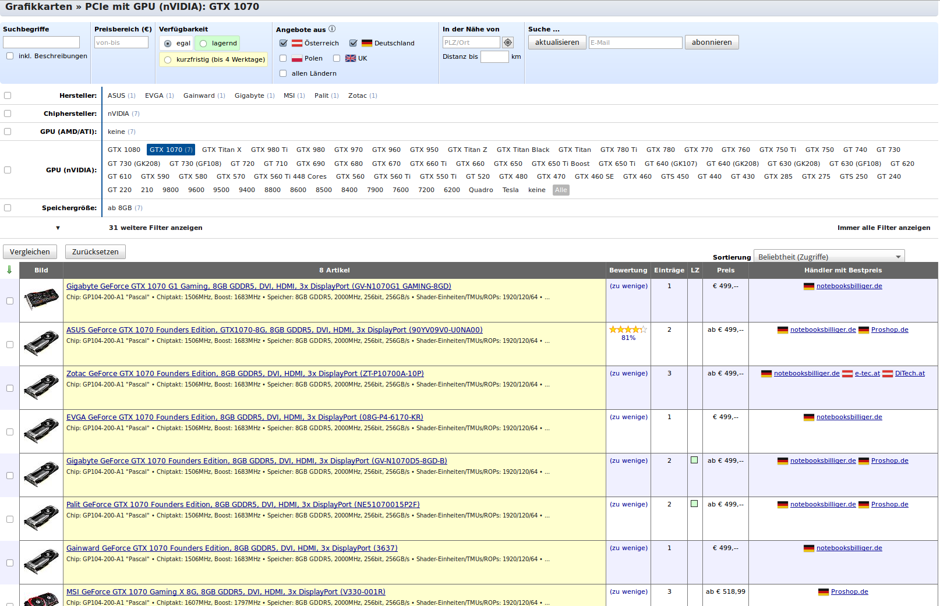Open Zotac Founders Edition card thumbnail
The height and width of the screenshot is (606, 940).
41,387
